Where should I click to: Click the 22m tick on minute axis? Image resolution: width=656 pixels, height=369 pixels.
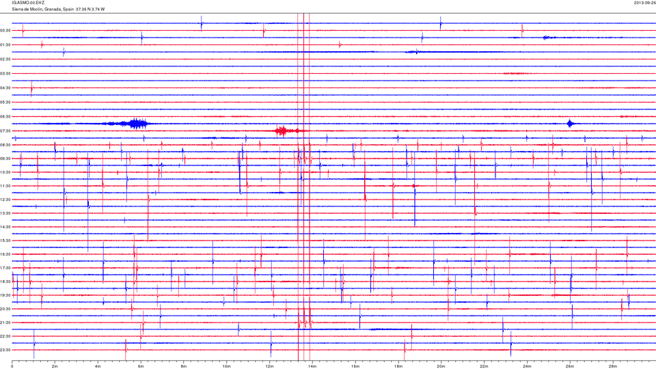484,366
